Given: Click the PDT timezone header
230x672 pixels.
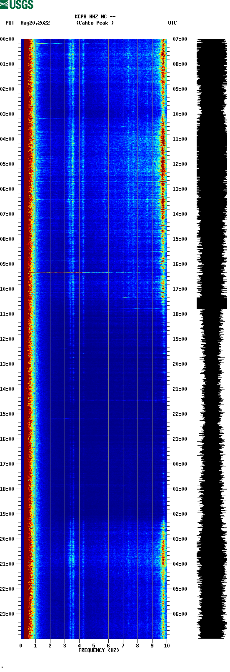Looking at the screenshot, I should 10,23.
